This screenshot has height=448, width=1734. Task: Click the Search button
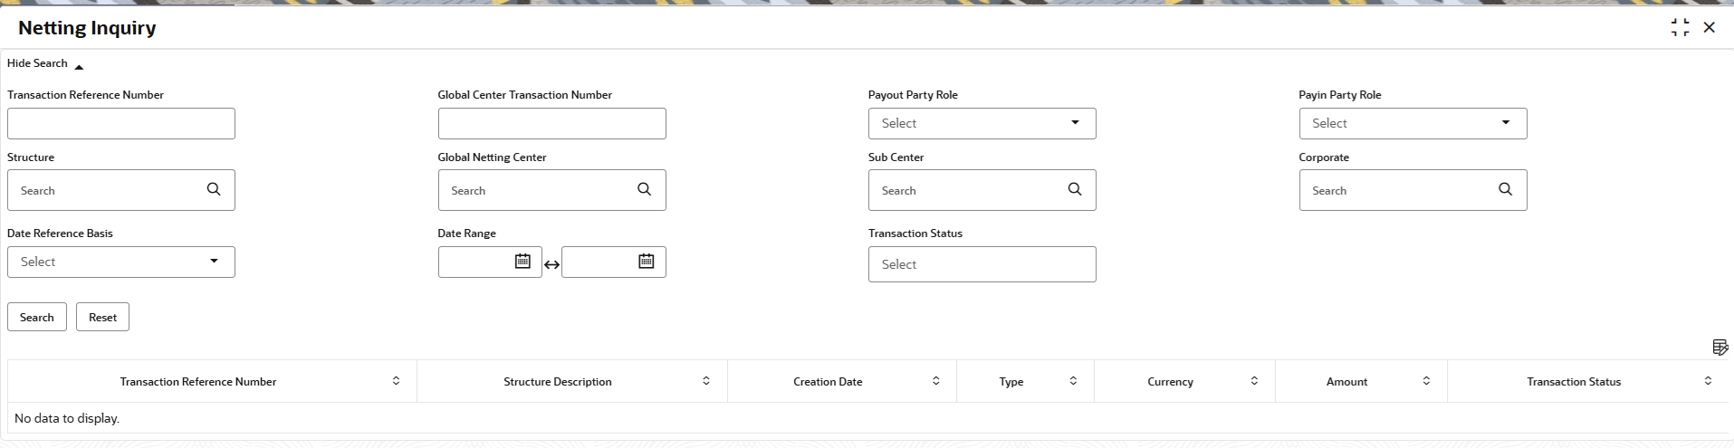[x=37, y=317]
